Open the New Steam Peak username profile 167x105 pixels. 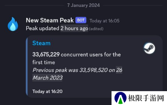pyautogui.click(x=50, y=20)
